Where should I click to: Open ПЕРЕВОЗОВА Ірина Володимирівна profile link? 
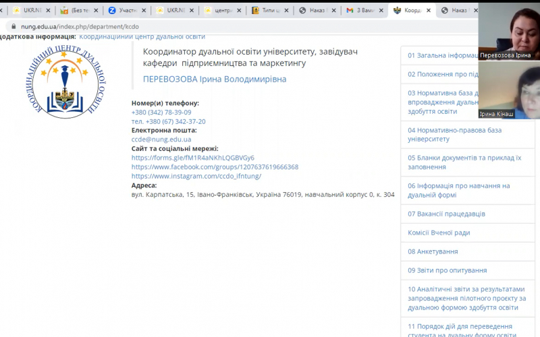click(x=215, y=79)
